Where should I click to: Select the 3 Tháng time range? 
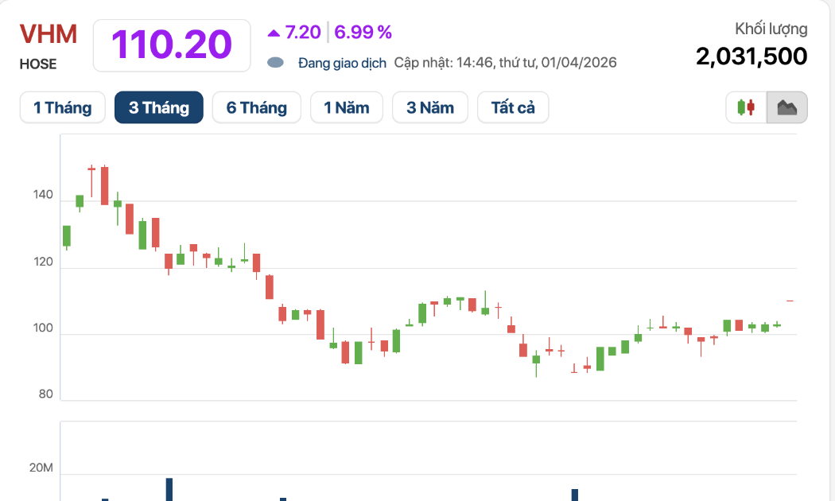(159, 107)
